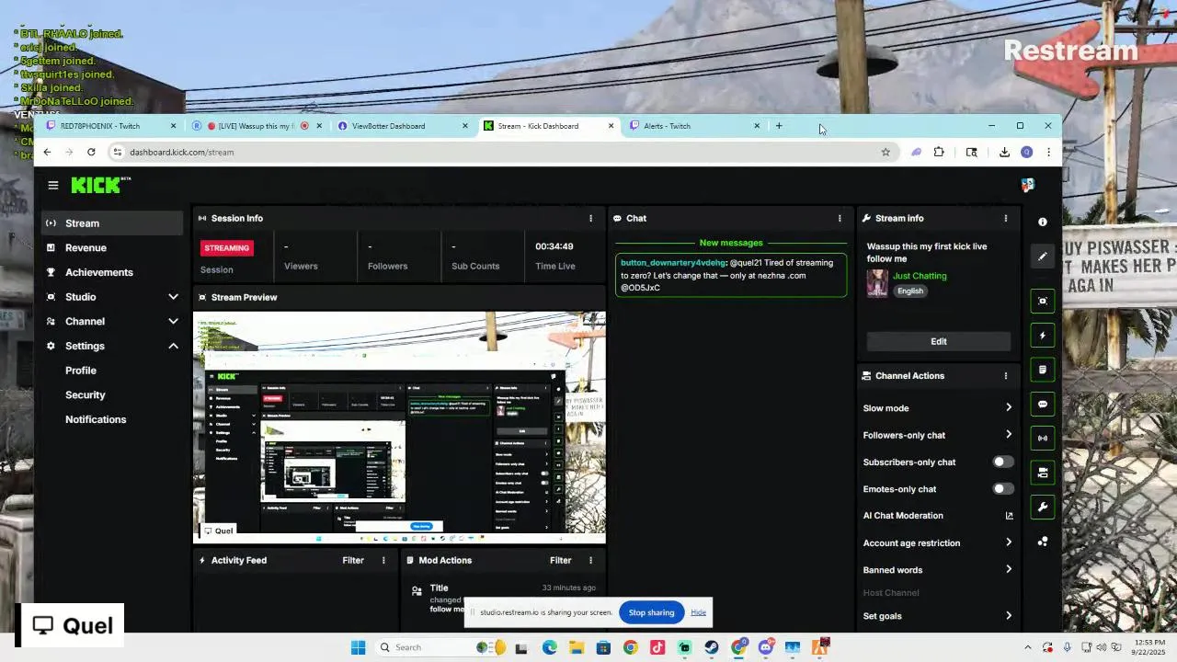Open AI Chat Moderation external link icon
Screen dimensions: 1177x662
[x=1009, y=516]
